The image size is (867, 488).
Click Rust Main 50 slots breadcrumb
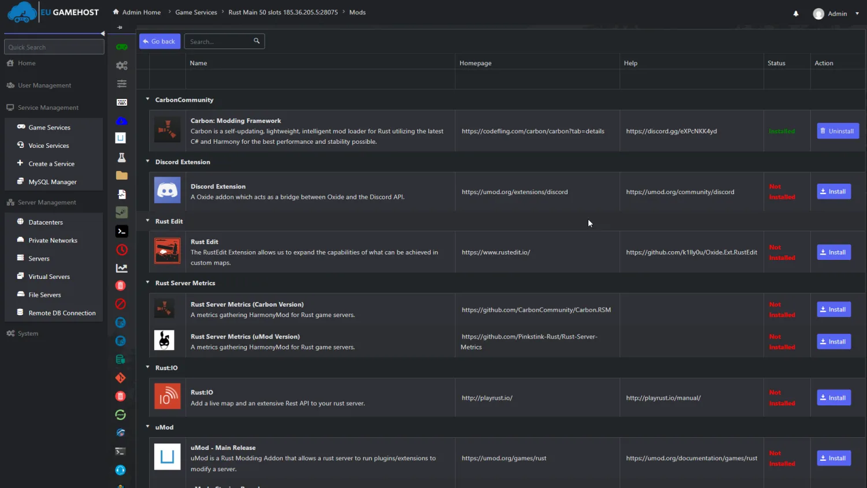click(x=283, y=12)
